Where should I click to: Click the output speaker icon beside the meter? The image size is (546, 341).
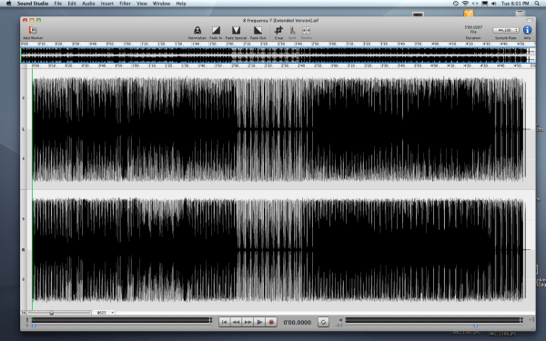point(340,320)
